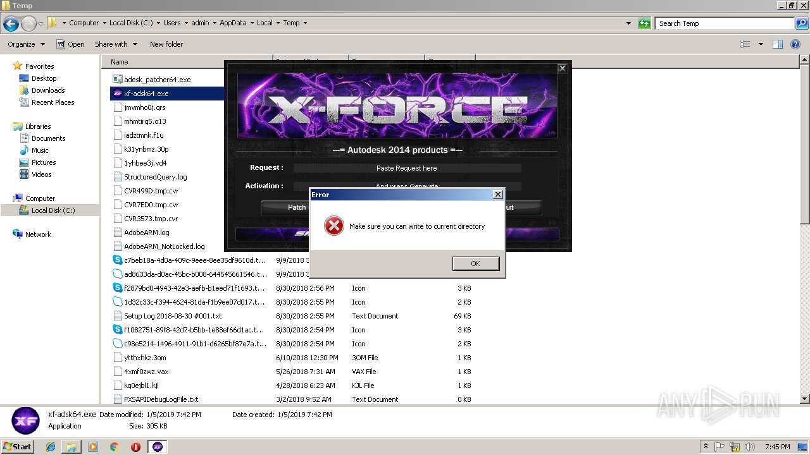The width and height of the screenshot is (810, 455).
Task: Select file StructuredQuery.log
Action: click(155, 177)
